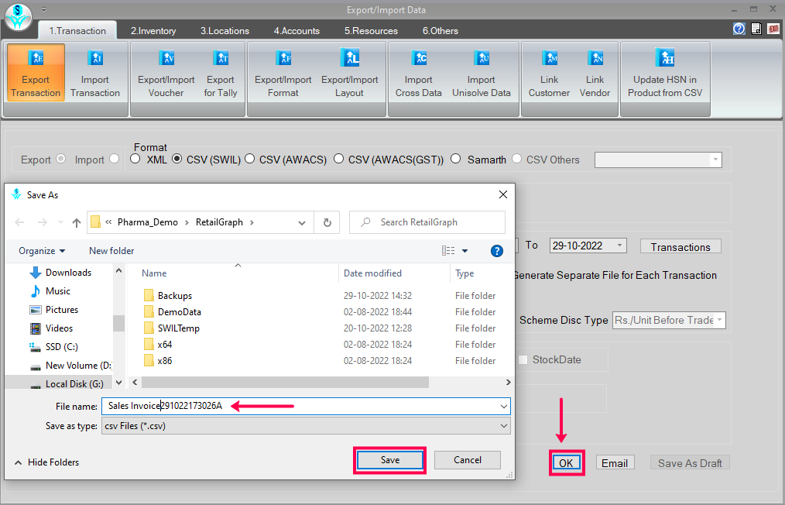
Task: Open the To date 29-10-2022 picker
Action: tap(619, 246)
